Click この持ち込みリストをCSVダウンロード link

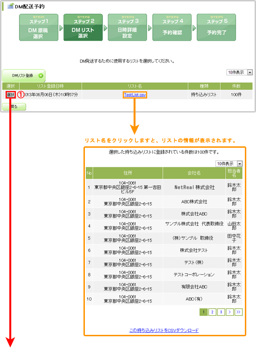click(164, 330)
